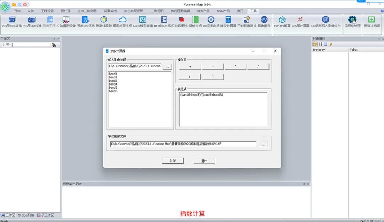Launch the Mesh模型重建 tool
Image resolution: width=384 pixels, height=222 pixels.
click(x=143, y=20)
